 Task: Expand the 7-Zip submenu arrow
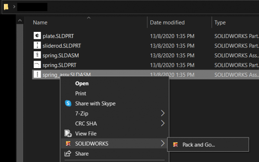tap(163, 113)
